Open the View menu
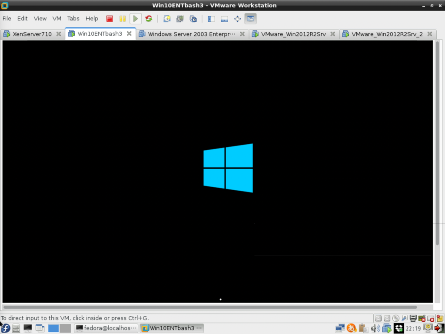 point(40,18)
